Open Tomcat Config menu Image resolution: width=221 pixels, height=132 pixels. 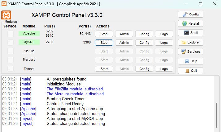pos(144,69)
